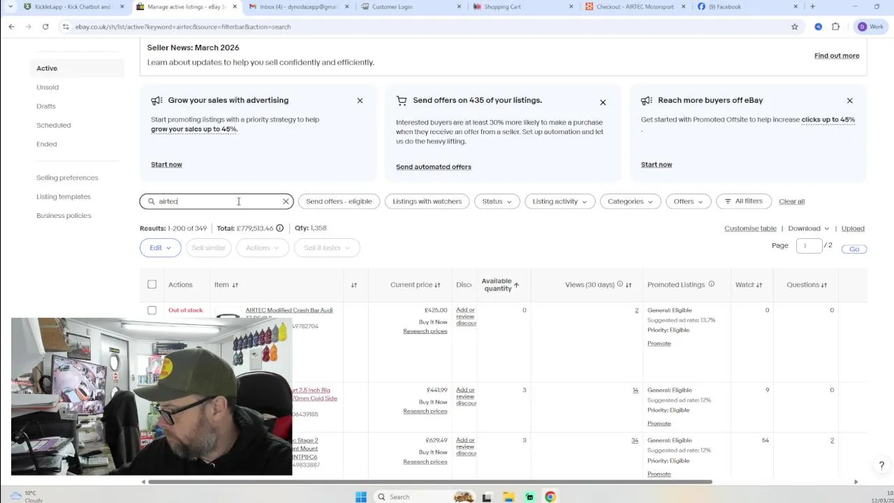This screenshot has height=503, width=894.
Task: Click the browser back arrow
Action: pyautogui.click(x=11, y=27)
